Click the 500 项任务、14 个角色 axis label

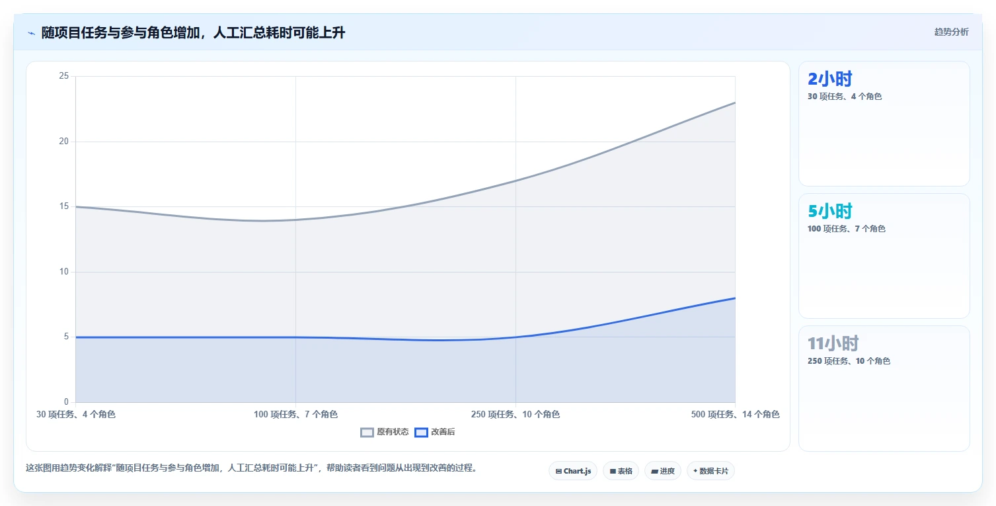click(736, 415)
